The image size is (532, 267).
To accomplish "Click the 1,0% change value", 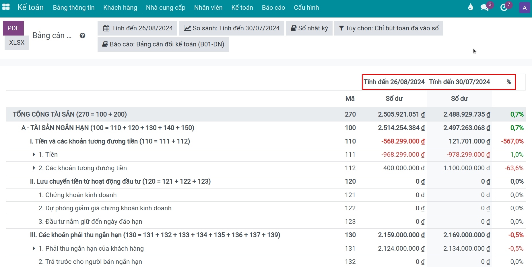I will point(517,155).
